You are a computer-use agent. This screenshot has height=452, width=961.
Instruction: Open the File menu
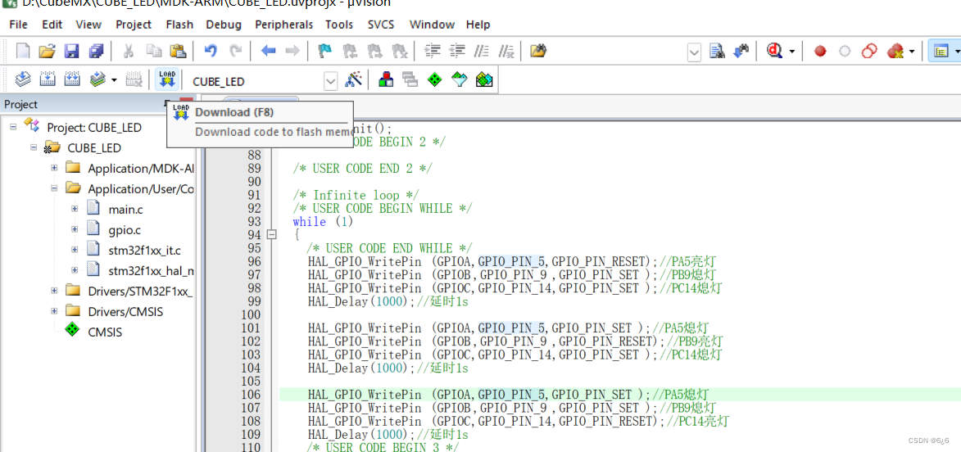pos(18,25)
